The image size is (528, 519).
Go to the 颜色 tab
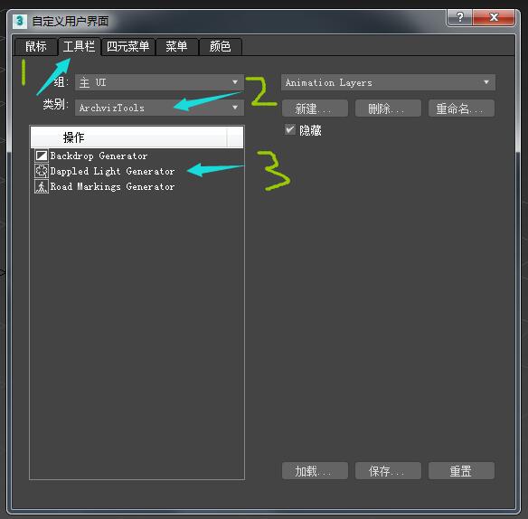[x=221, y=46]
